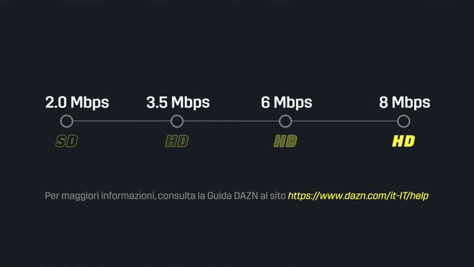Click the circle marker below 6 Mbps
This screenshot has height=267, width=474.
pyautogui.click(x=286, y=122)
